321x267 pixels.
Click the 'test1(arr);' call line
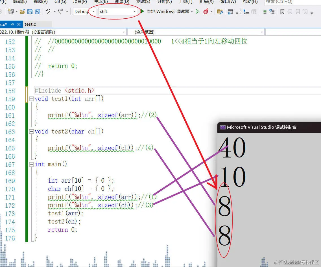coord(66,213)
